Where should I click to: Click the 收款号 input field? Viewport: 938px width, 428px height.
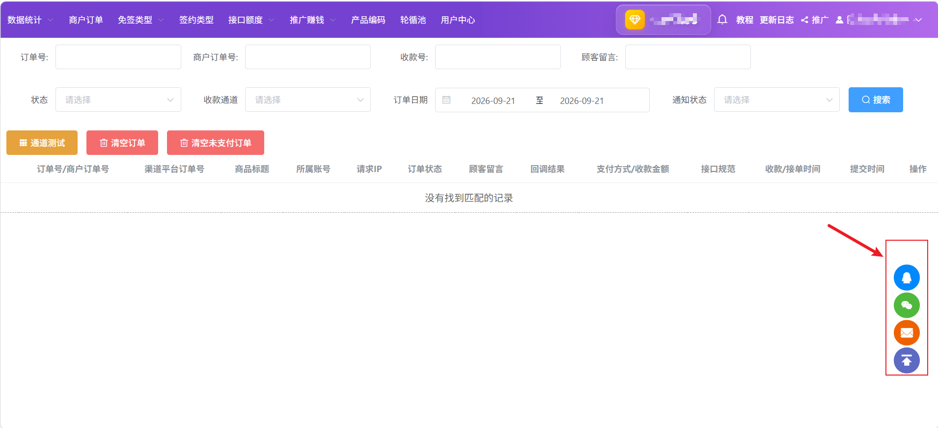[x=498, y=57]
